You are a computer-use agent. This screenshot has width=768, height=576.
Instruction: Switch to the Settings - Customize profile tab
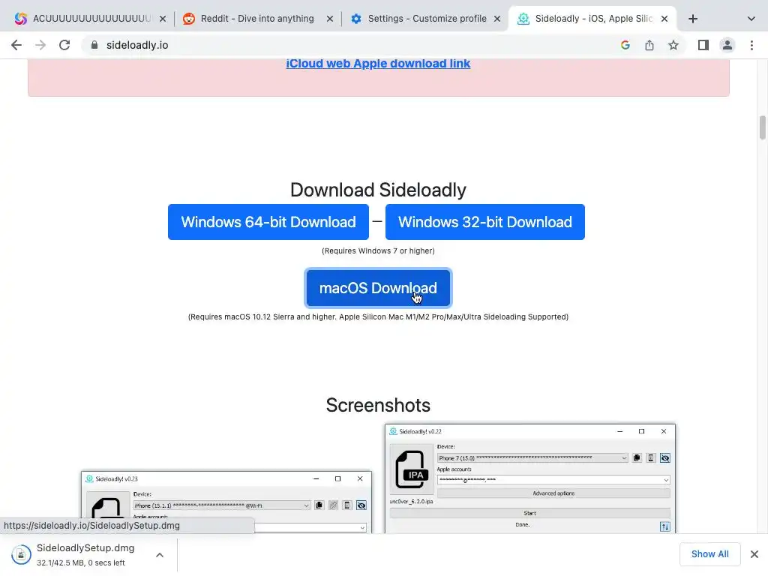[419, 19]
